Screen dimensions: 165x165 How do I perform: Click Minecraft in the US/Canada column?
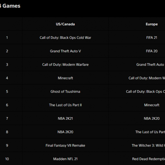(x=65, y=78)
